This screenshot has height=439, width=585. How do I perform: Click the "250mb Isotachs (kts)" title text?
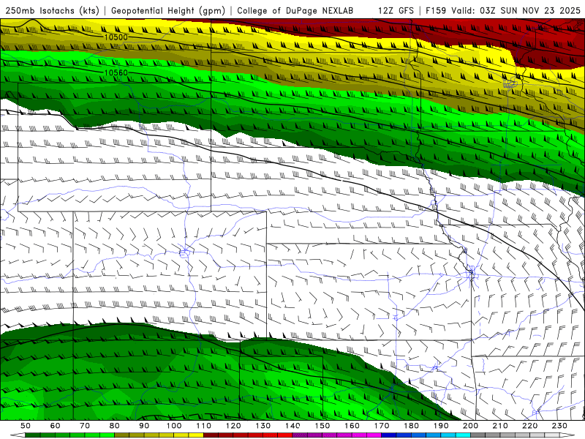[x=52, y=10]
